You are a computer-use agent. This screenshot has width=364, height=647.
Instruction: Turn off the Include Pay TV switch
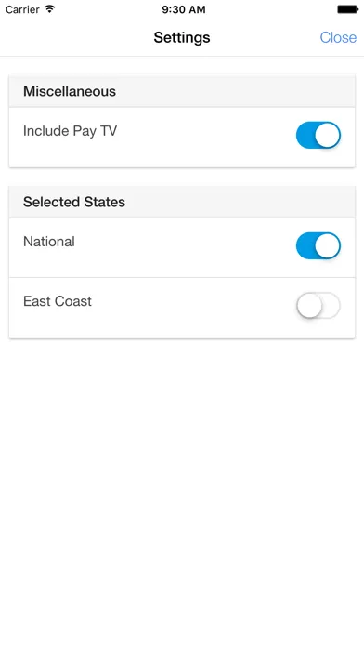coord(318,135)
